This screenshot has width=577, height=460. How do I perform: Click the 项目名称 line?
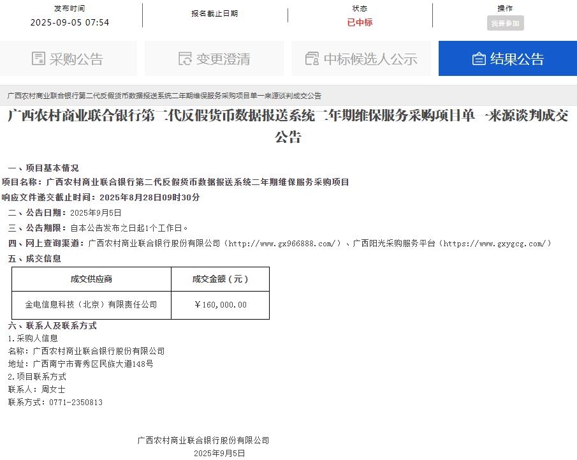[175, 182]
